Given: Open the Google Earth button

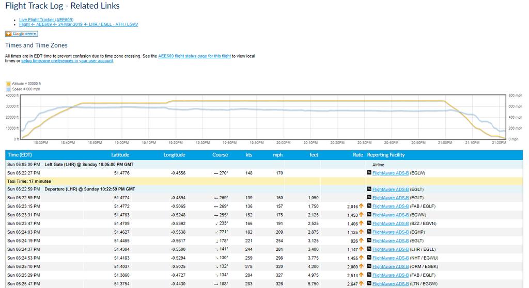Looking at the screenshot, I should (x=21, y=34).
